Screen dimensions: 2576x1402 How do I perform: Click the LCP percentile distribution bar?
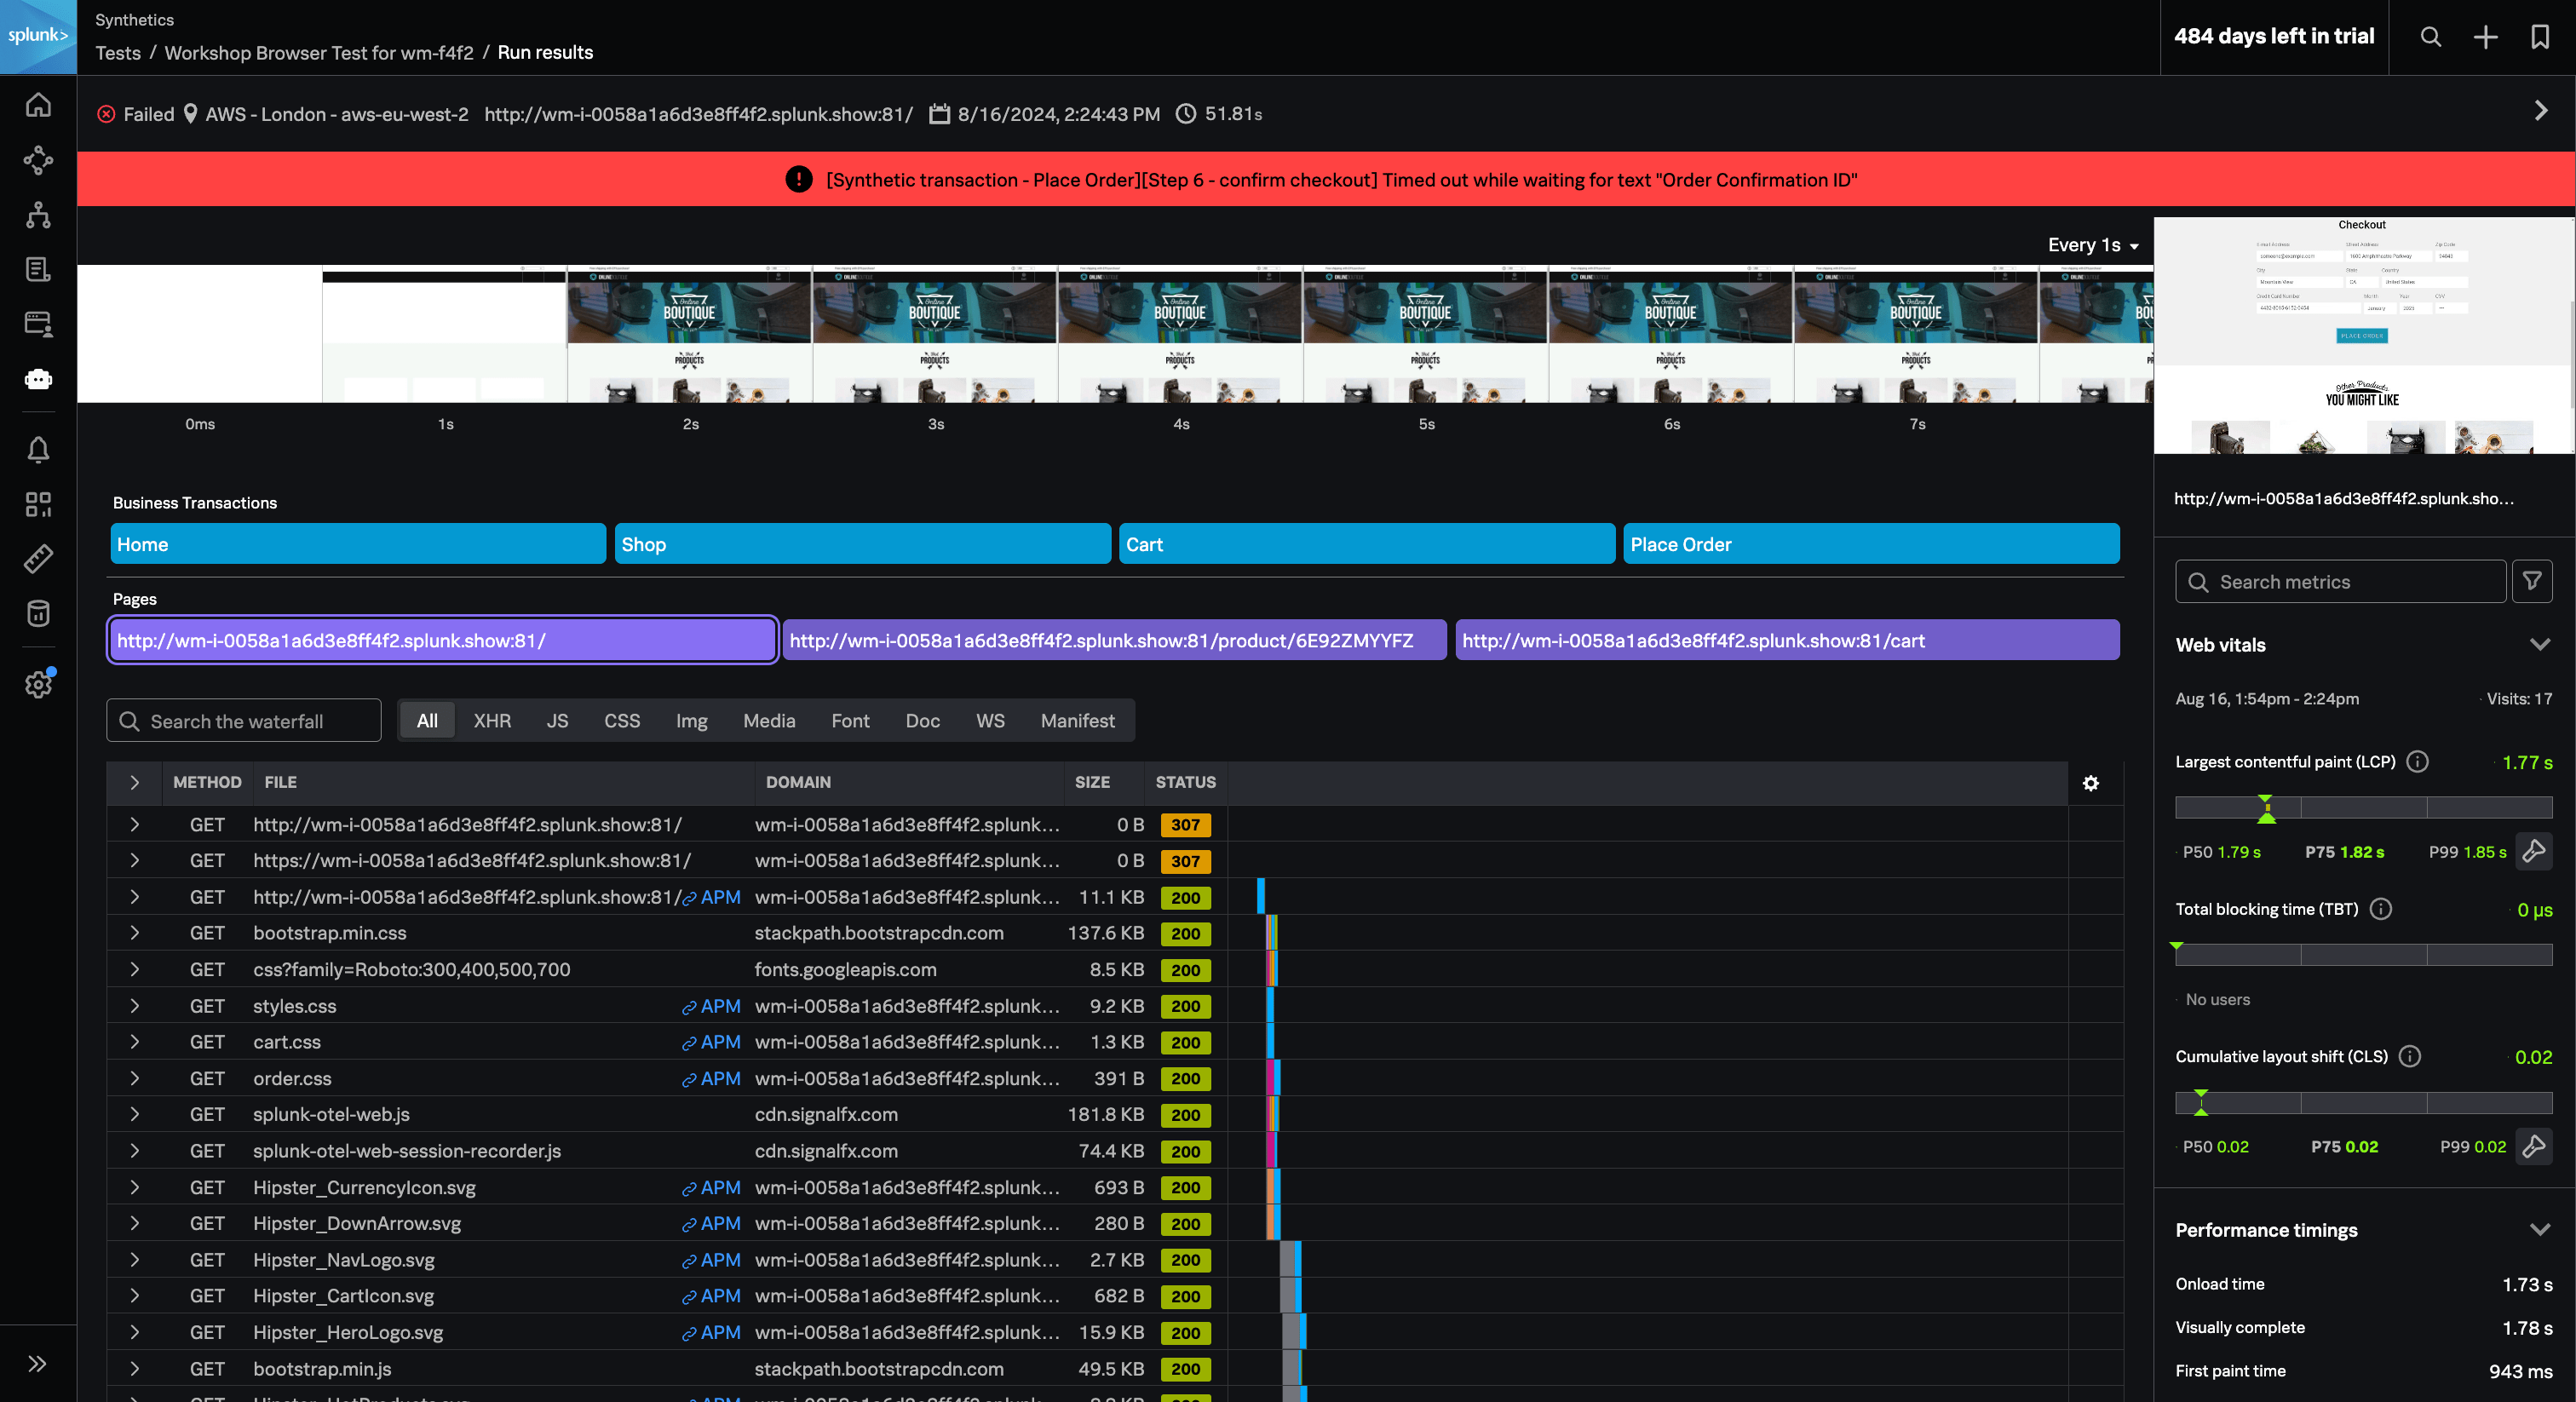tap(2363, 807)
